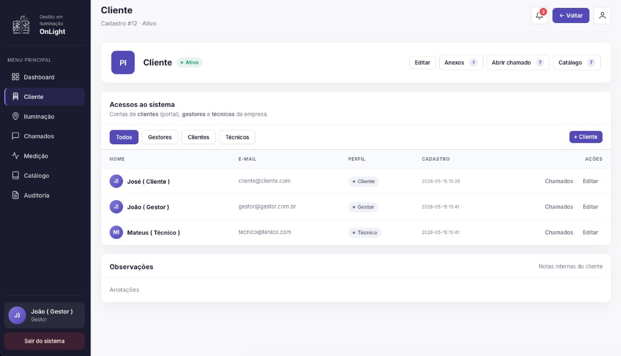Screen dimensions: 621x356
Task: Click the sidebar footer user avatar
Action: [17, 315]
